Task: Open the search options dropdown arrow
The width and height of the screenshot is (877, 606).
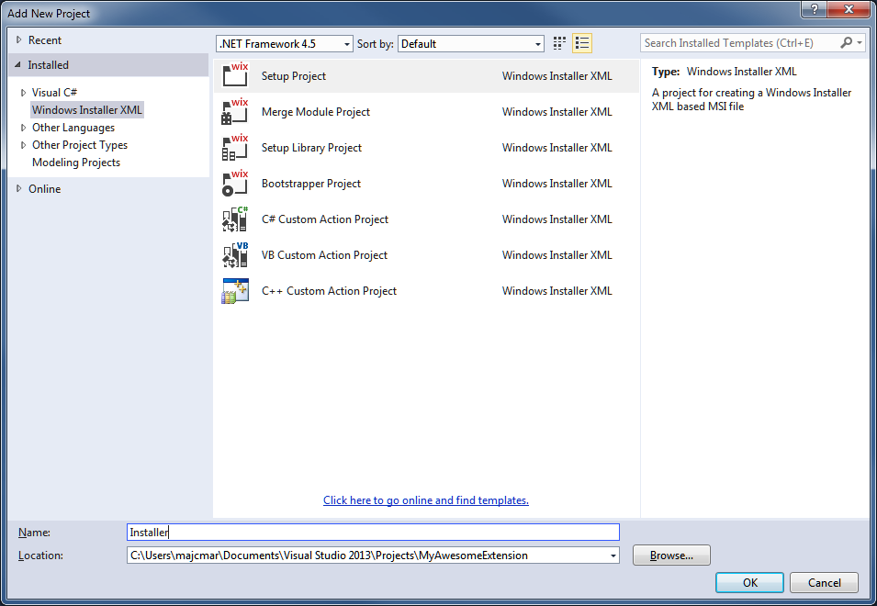Action: (x=860, y=42)
